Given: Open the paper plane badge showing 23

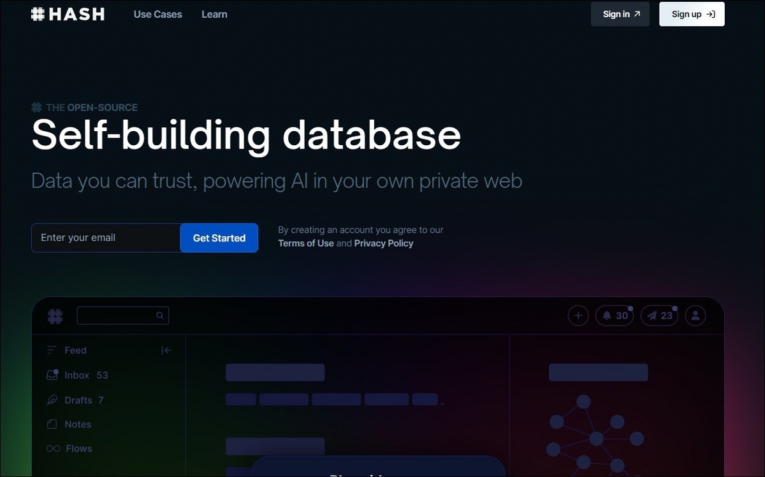Looking at the screenshot, I should click(x=660, y=315).
